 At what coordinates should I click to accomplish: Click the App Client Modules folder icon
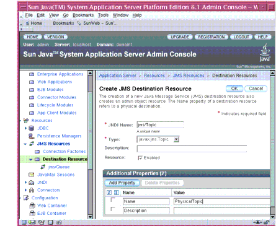pyautogui.click(x=32, y=113)
